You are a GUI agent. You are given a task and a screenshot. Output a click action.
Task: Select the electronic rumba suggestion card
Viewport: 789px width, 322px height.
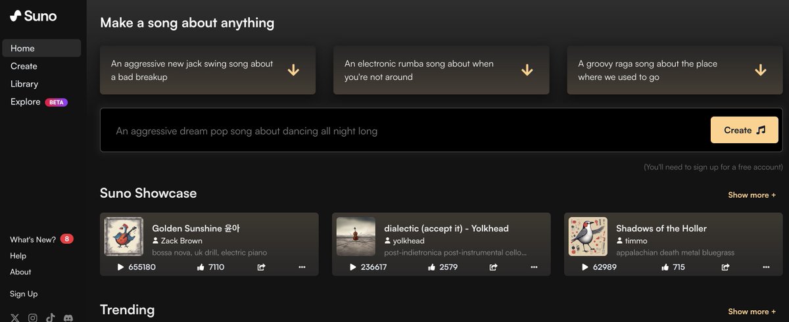(x=441, y=70)
